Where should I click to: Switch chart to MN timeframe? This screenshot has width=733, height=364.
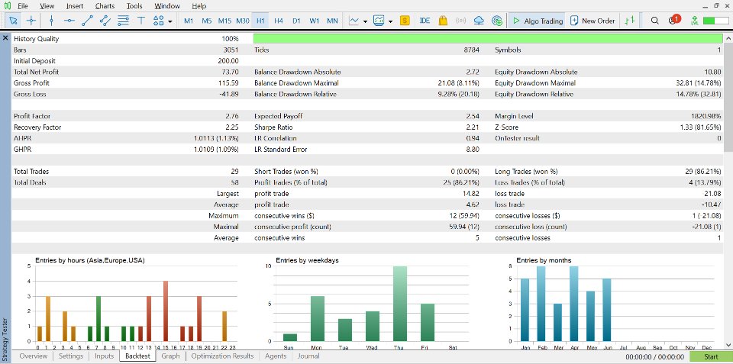[332, 21]
